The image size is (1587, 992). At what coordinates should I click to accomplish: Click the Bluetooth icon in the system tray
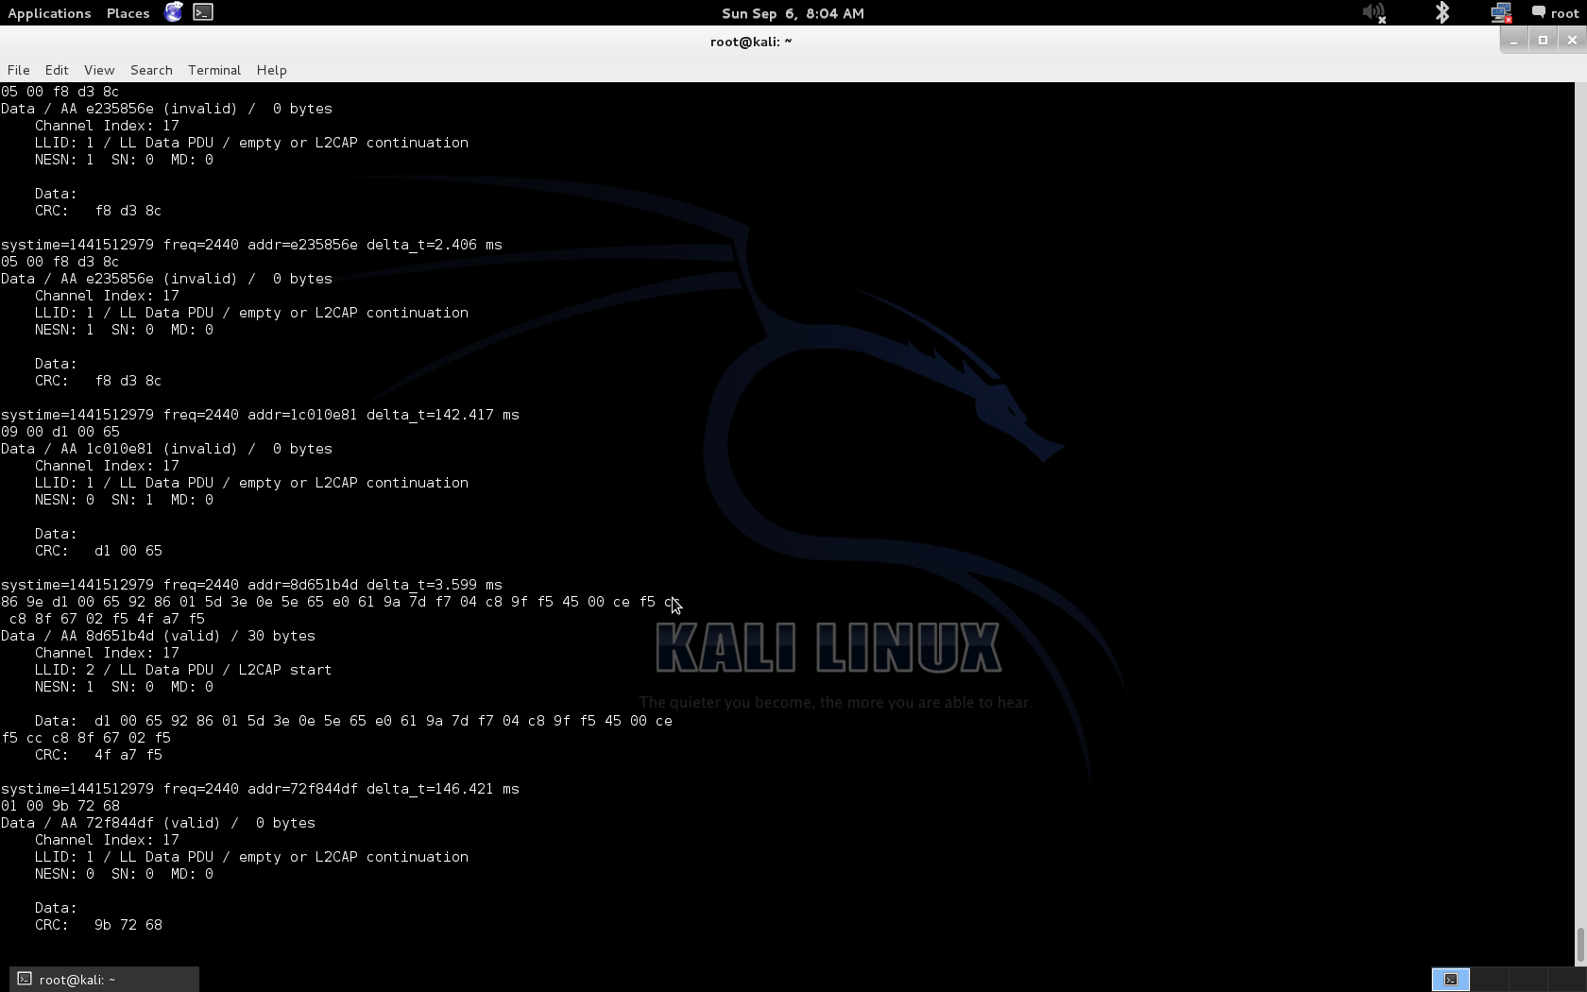[1442, 12]
